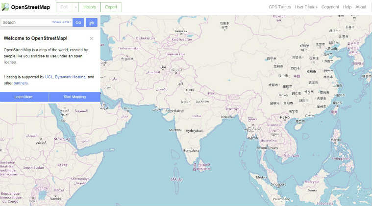Viewport: 372px width, 206px height.
Task: Follow the partners link
Action: (21, 83)
